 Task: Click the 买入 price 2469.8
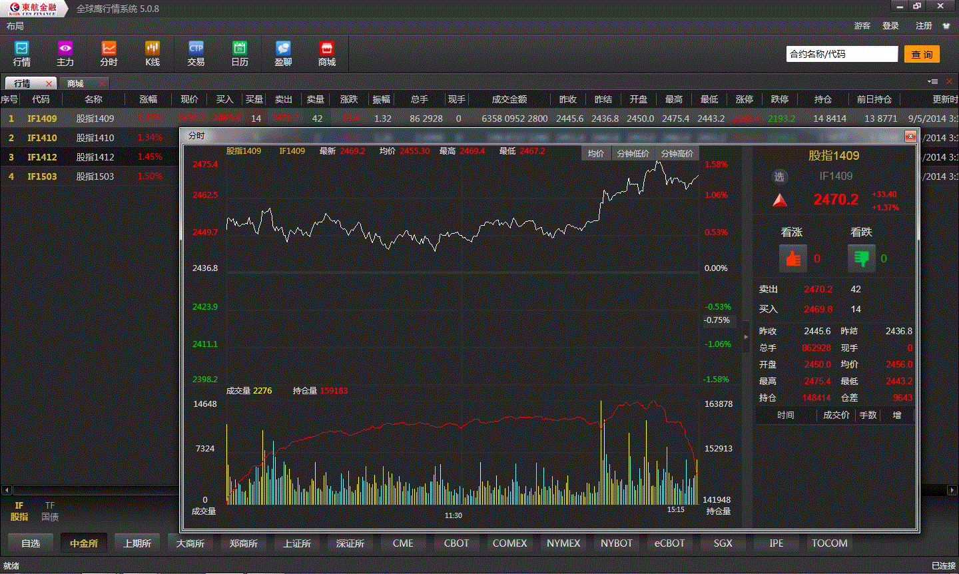pos(818,310)
